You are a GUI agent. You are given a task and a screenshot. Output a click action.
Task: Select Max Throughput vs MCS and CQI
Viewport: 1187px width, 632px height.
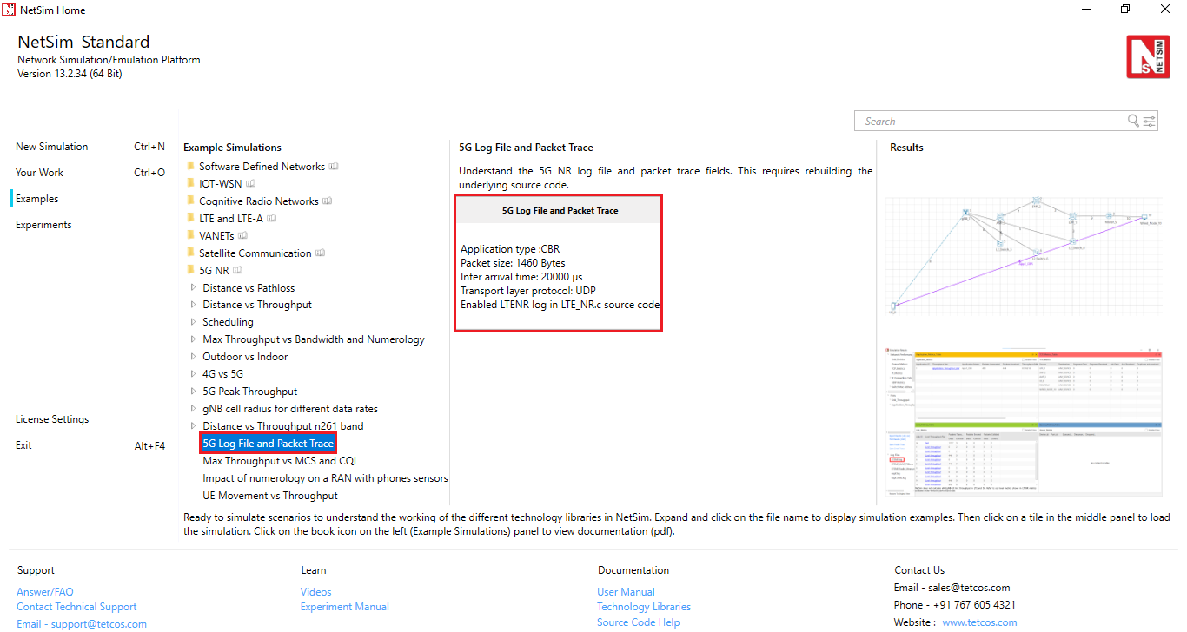(x=279, y=461)
